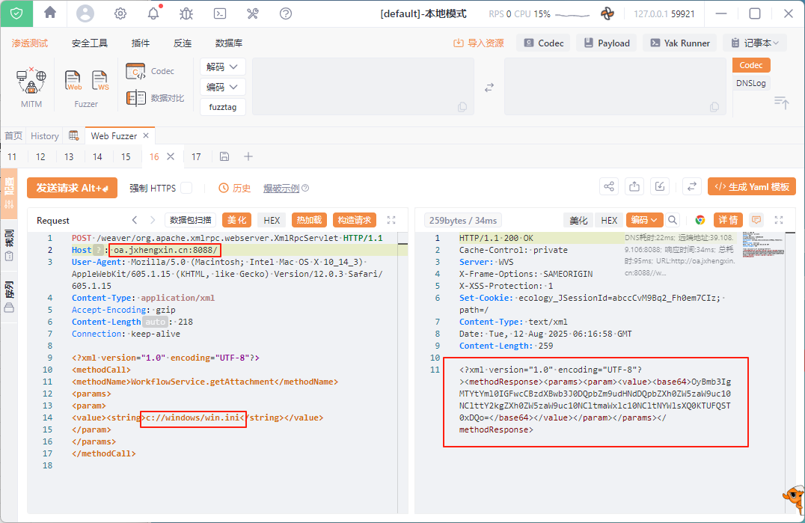Screen dimensions: 805x523
Task: Expand the Request editor fullscreen
Action: point(391,220)
